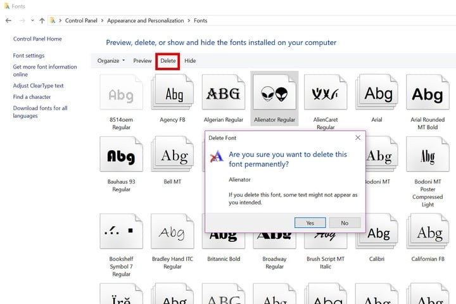Expand the recent locations dropdown arrow
Screen dimensions: 456x304
(32, 20)
